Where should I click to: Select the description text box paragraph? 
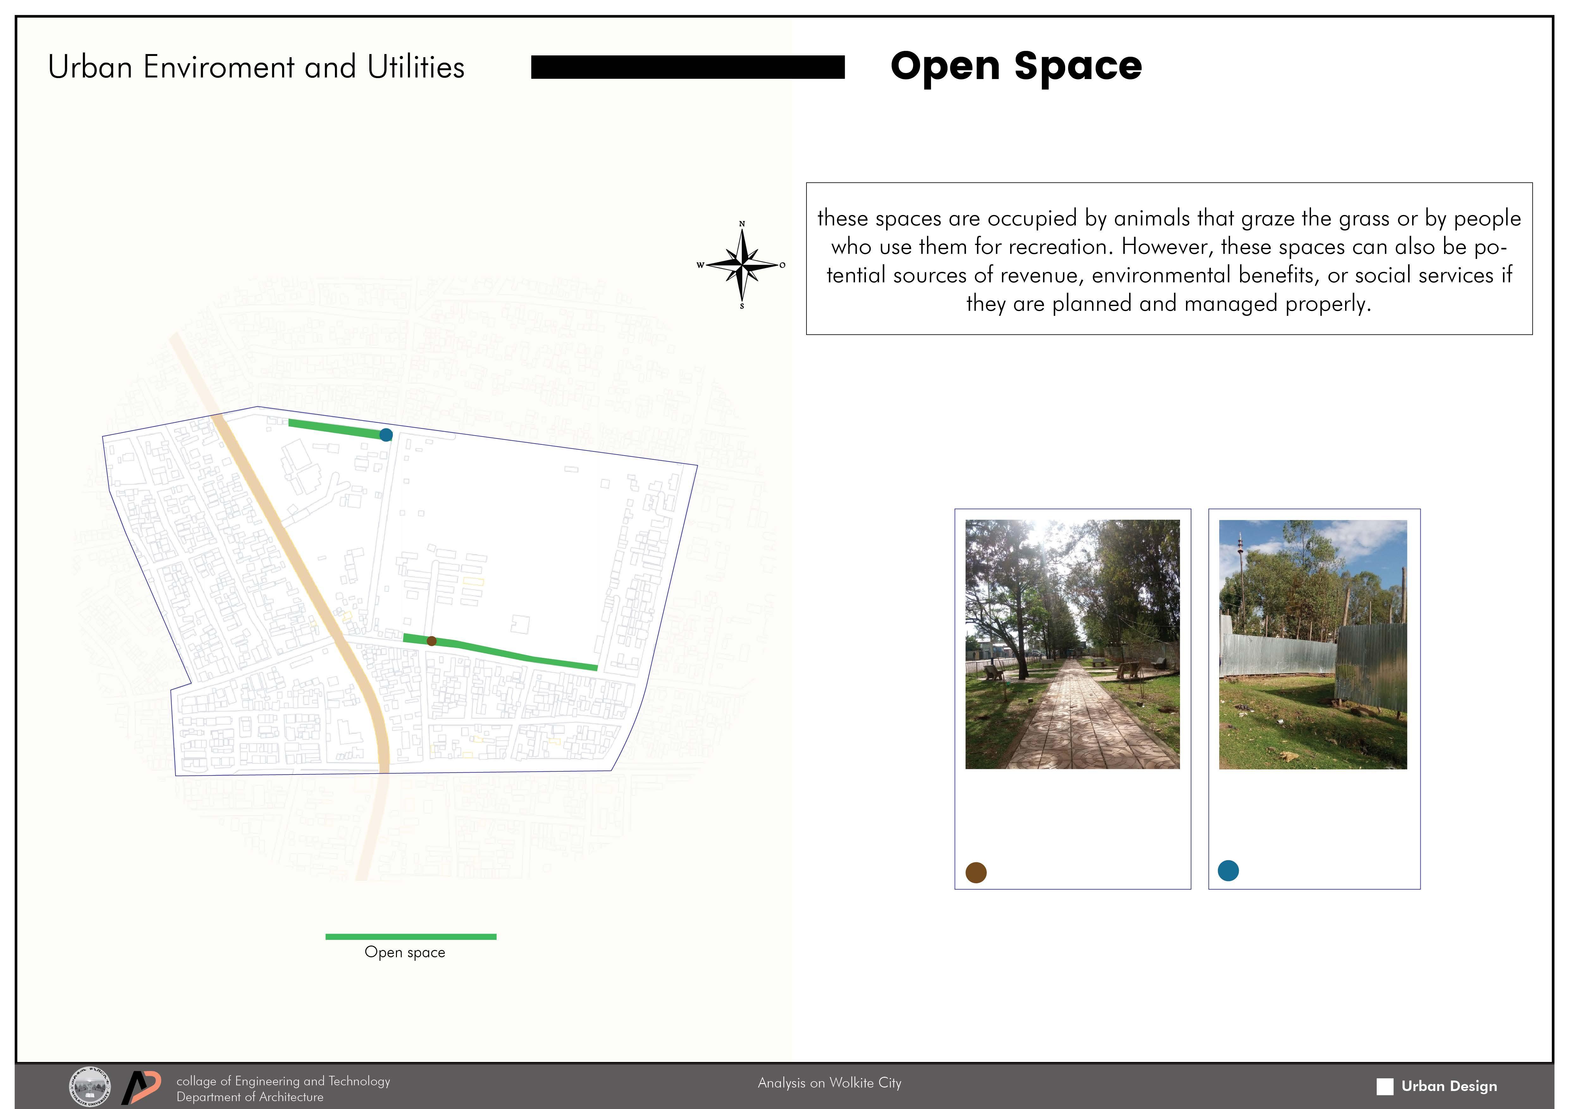click(x=1169, y=260)
